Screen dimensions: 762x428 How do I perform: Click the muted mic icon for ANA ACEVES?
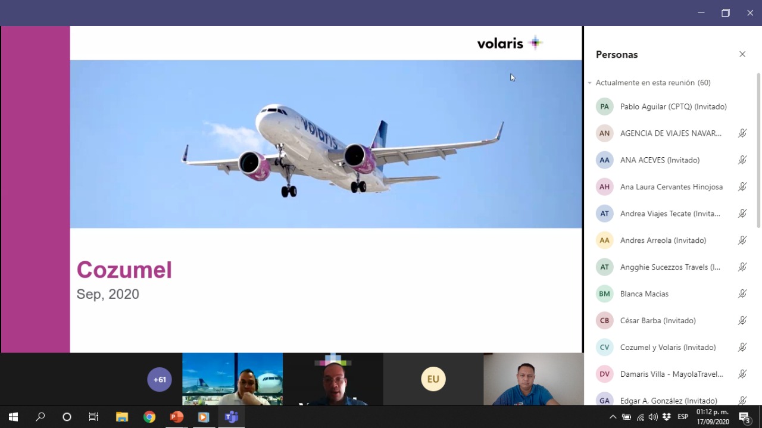(742, 160)
